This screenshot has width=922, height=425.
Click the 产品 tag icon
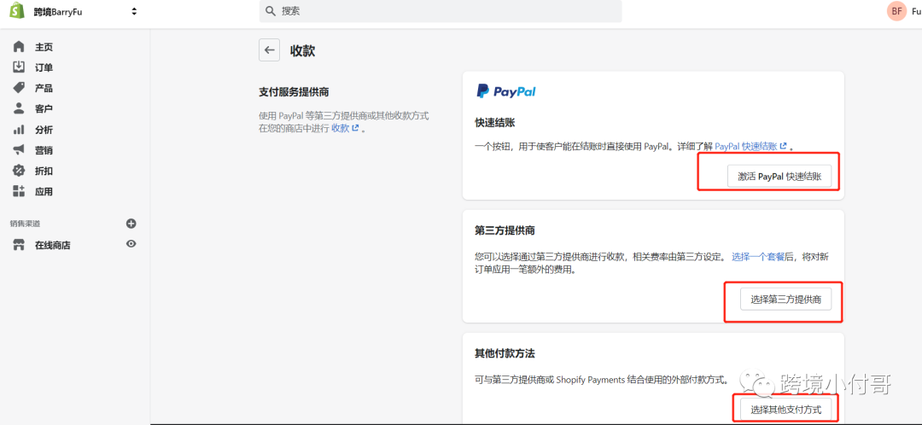19,88
